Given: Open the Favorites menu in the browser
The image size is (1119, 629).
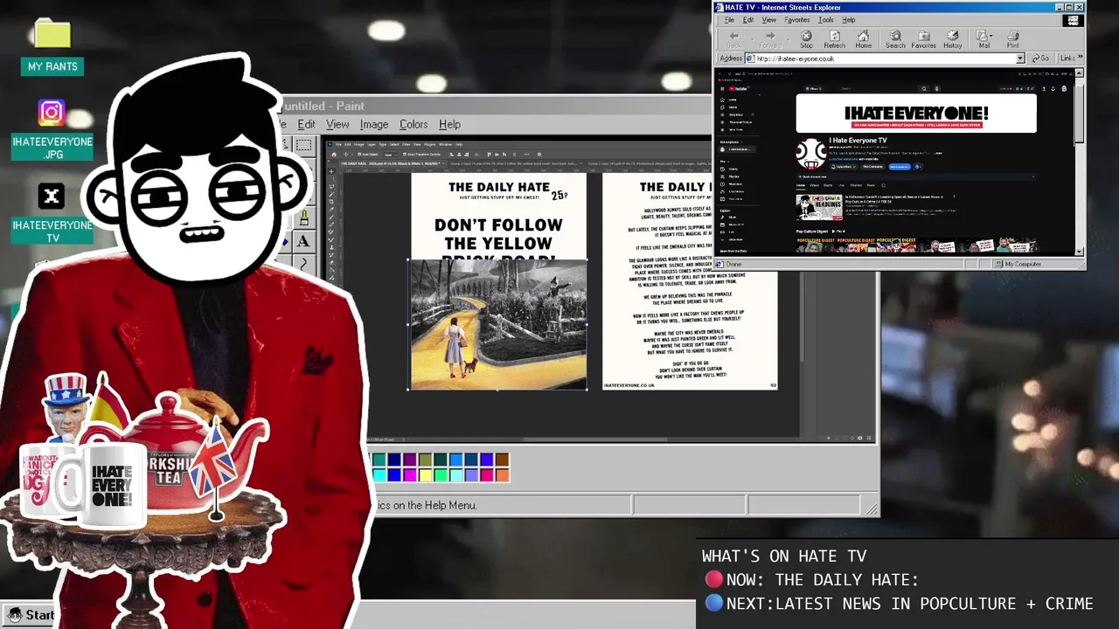Looking at the screenshot, I should pos(796,20).
